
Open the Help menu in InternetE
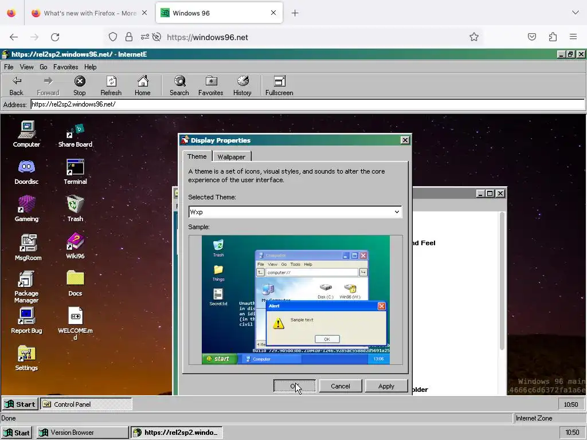[90, 67]
